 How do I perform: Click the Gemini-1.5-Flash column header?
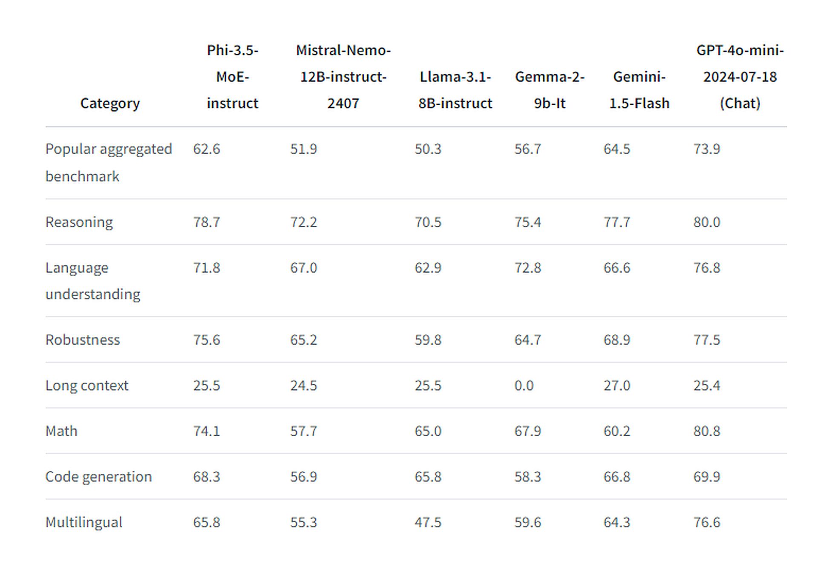pyautogui.click(x=639, y=90)
